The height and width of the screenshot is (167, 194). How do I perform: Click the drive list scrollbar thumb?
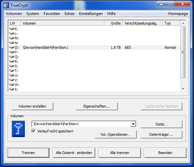click(x=183, y=52)
